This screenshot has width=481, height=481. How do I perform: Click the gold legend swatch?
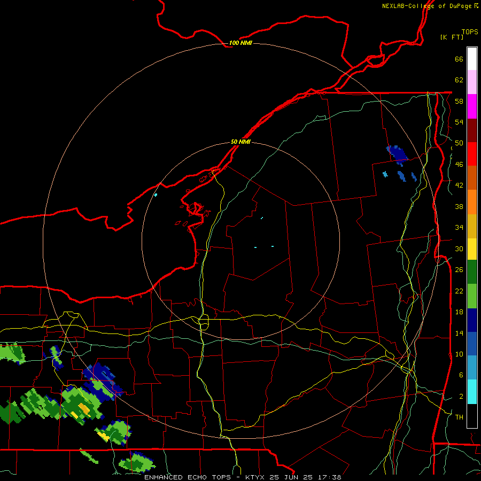coord(472,226)
